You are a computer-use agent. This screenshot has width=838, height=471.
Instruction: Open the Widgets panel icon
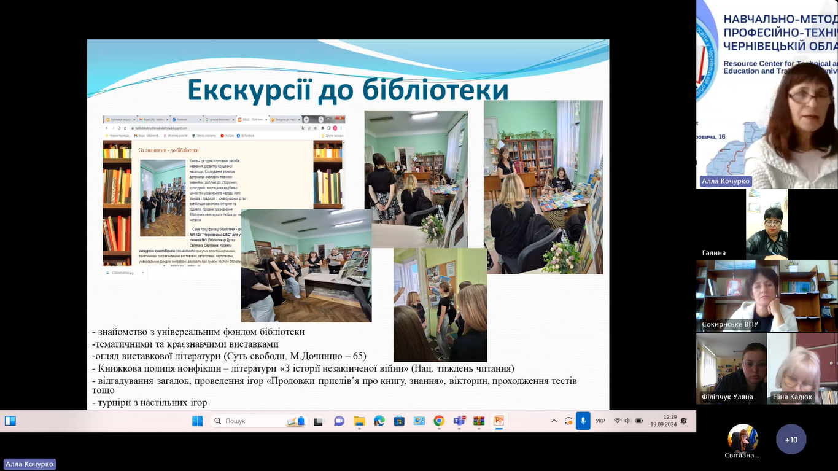coord(10,421)
